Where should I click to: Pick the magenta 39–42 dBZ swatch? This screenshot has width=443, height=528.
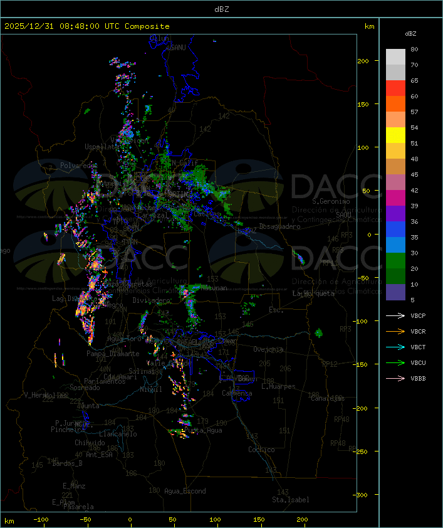click(395, 198)
